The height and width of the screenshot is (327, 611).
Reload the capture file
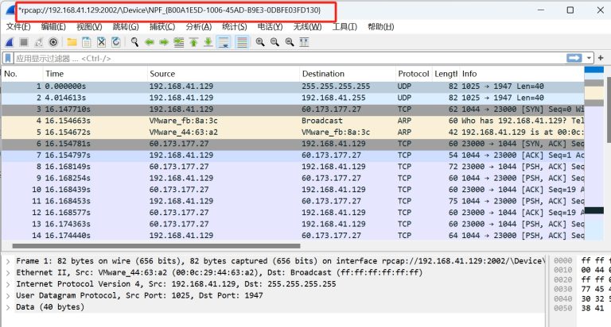tap(115, 42)
